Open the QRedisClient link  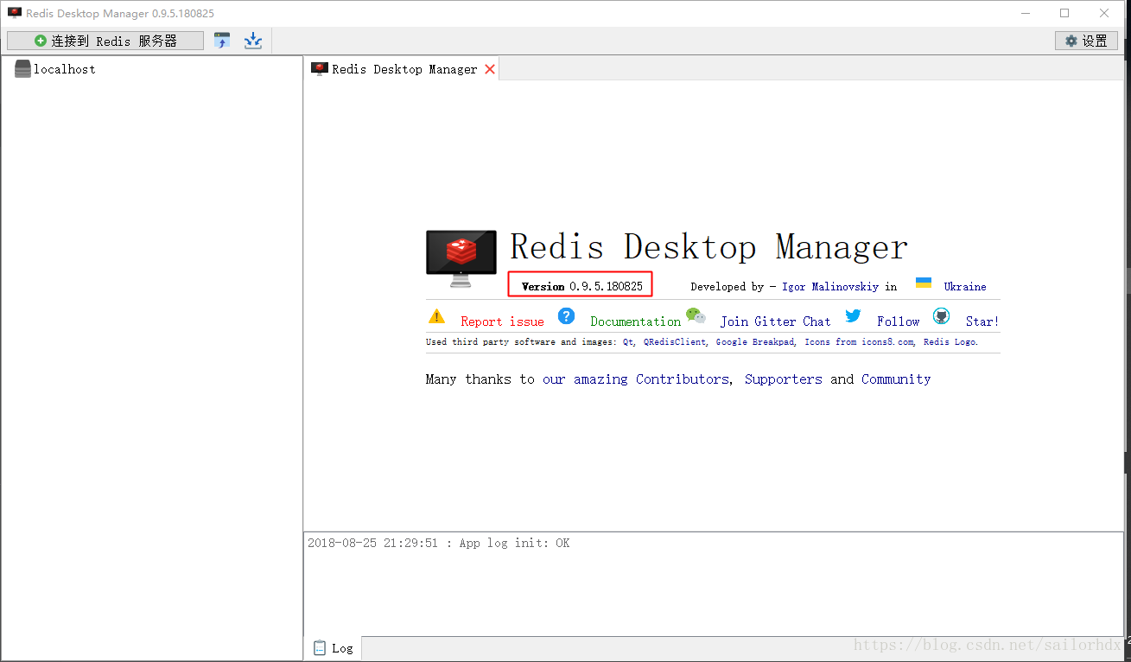[x=675, y=342]
